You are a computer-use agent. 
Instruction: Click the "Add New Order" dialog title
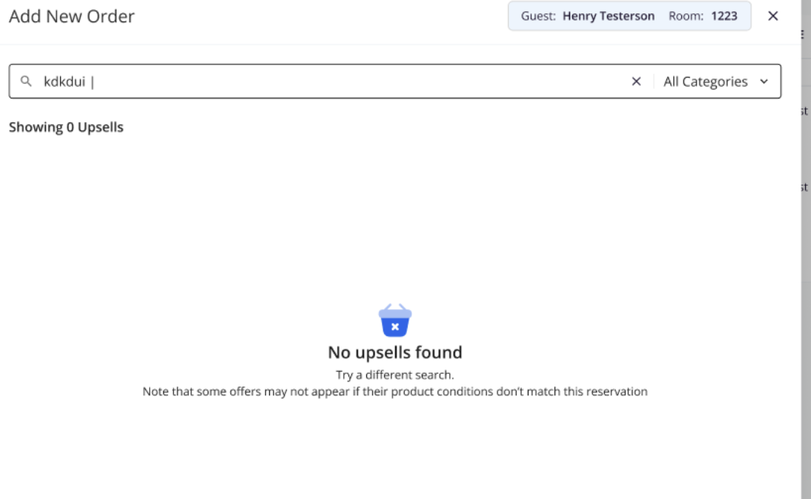72,16
